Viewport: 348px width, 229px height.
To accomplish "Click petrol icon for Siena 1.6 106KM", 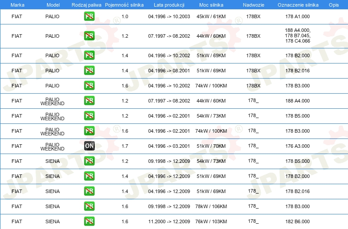I will pos(89,206).
